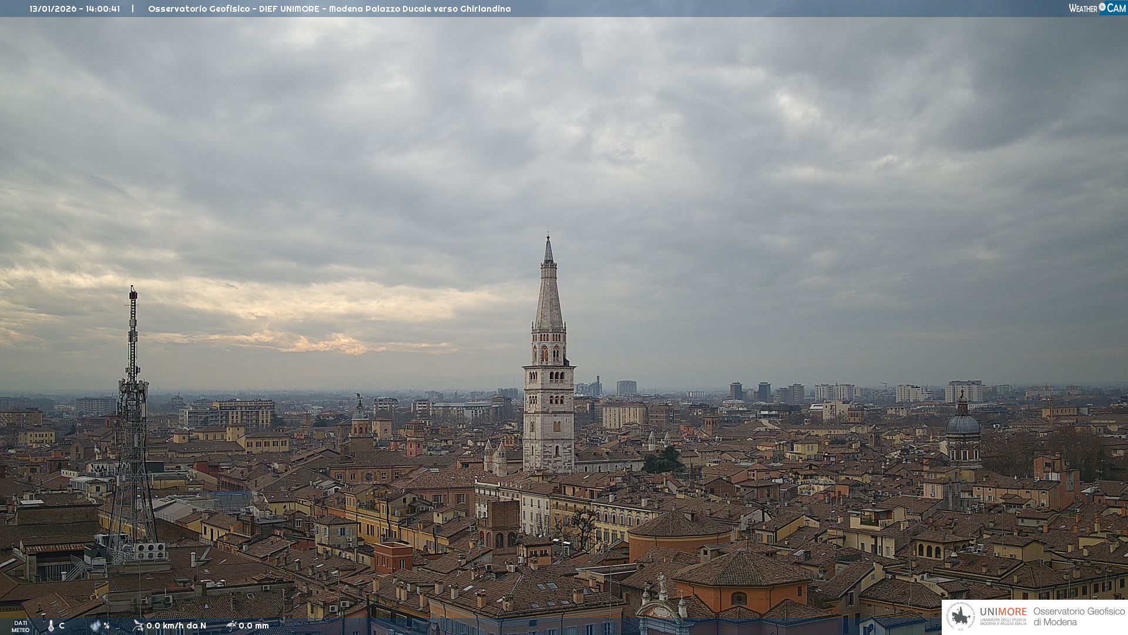Click the 0.0 mm rainfall reading
This screenshot has height=635, width=1128.
[x=254, y=626]
